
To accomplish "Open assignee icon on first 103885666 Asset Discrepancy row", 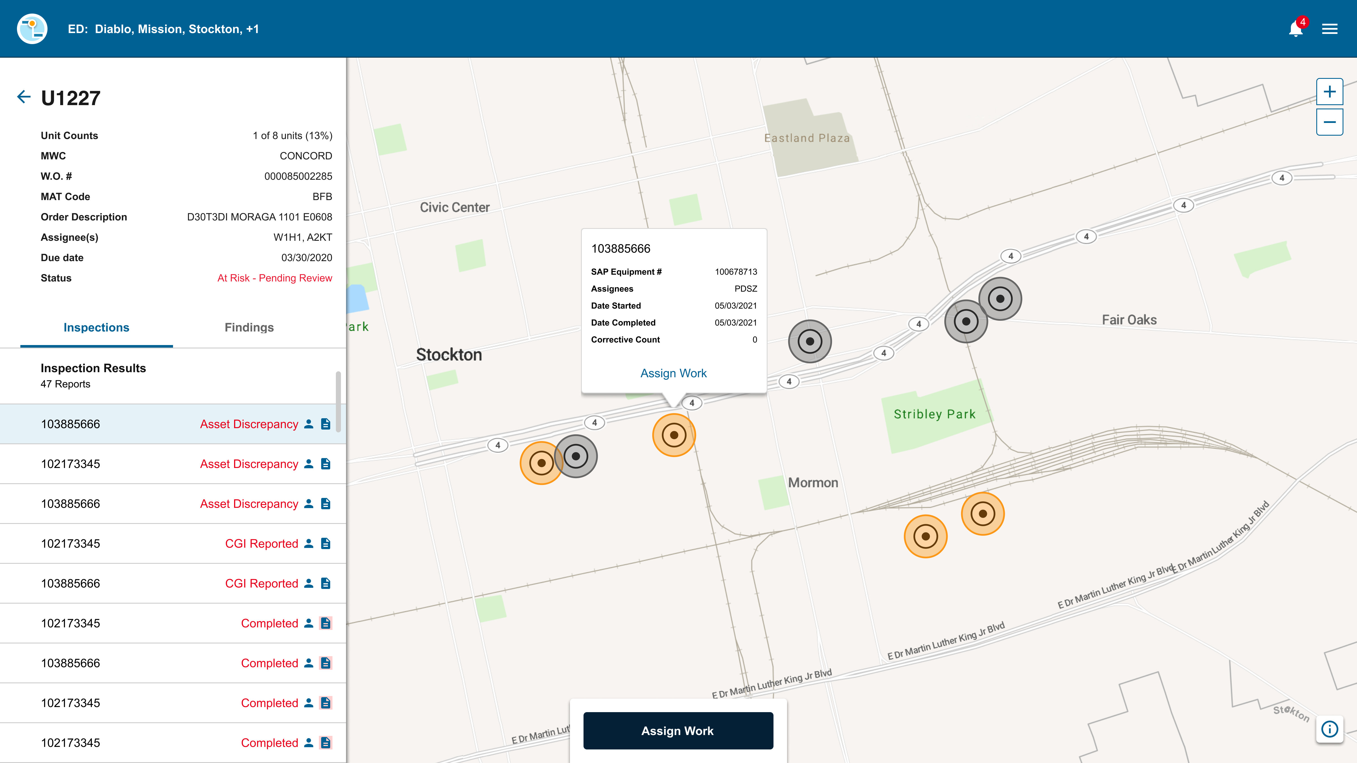I will click(309, 424).
